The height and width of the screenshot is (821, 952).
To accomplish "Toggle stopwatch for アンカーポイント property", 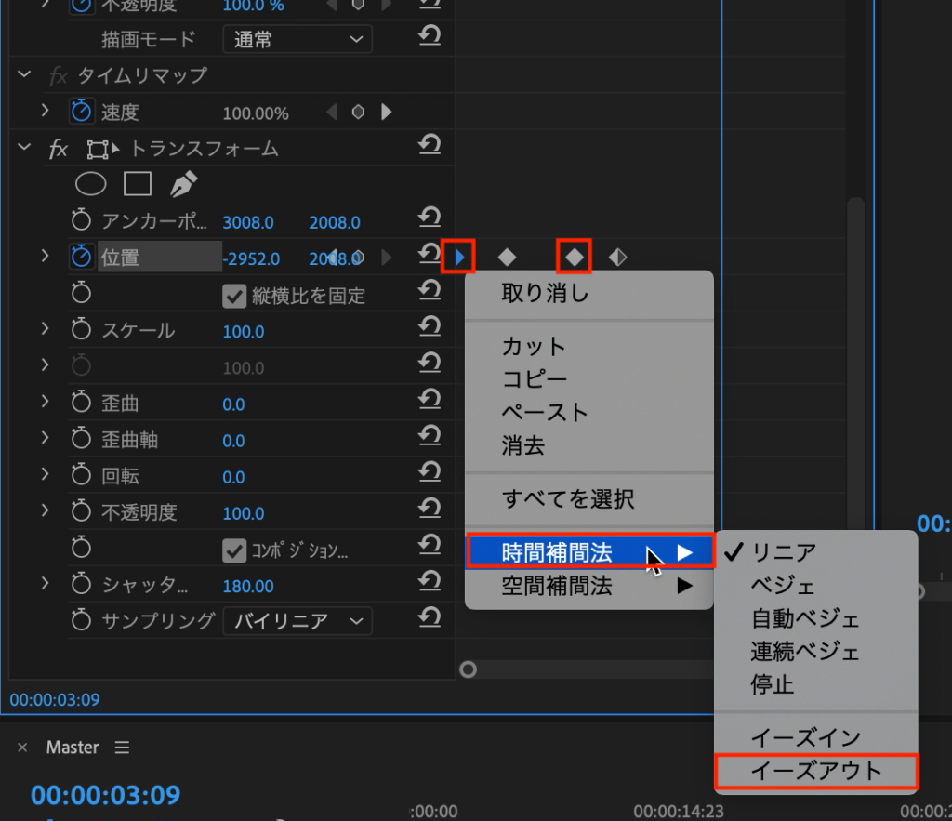I will coord(81,220).
